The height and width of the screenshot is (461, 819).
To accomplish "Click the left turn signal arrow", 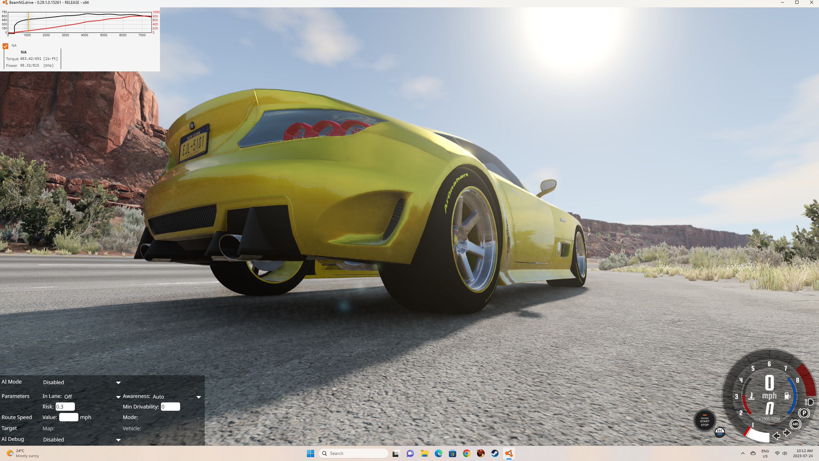I will 776,436.
